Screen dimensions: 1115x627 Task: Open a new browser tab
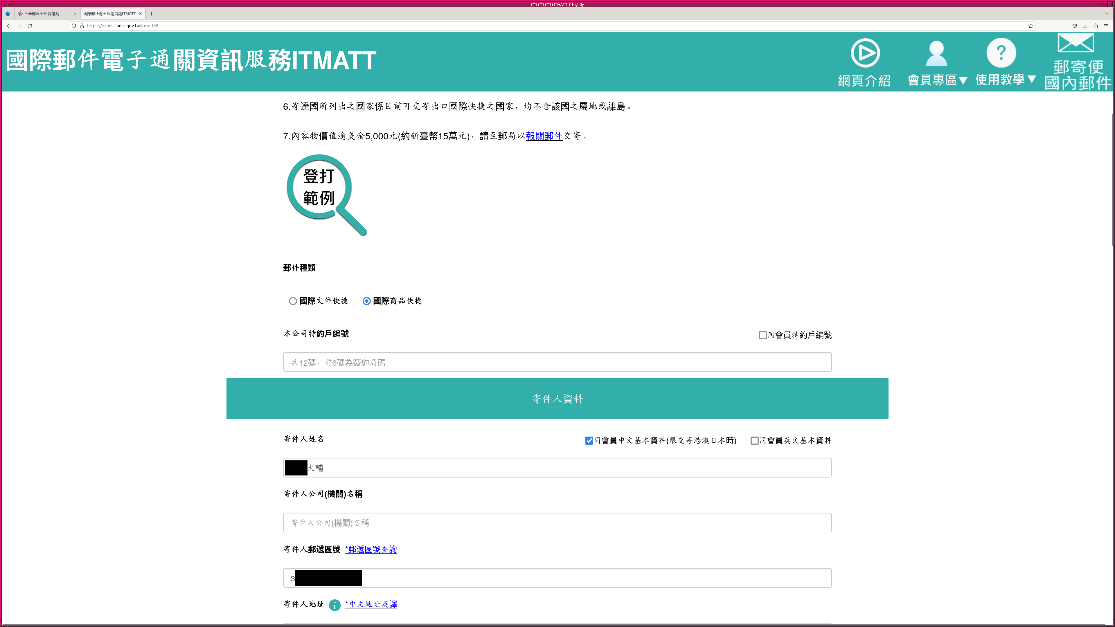click(x=152, y=14)
